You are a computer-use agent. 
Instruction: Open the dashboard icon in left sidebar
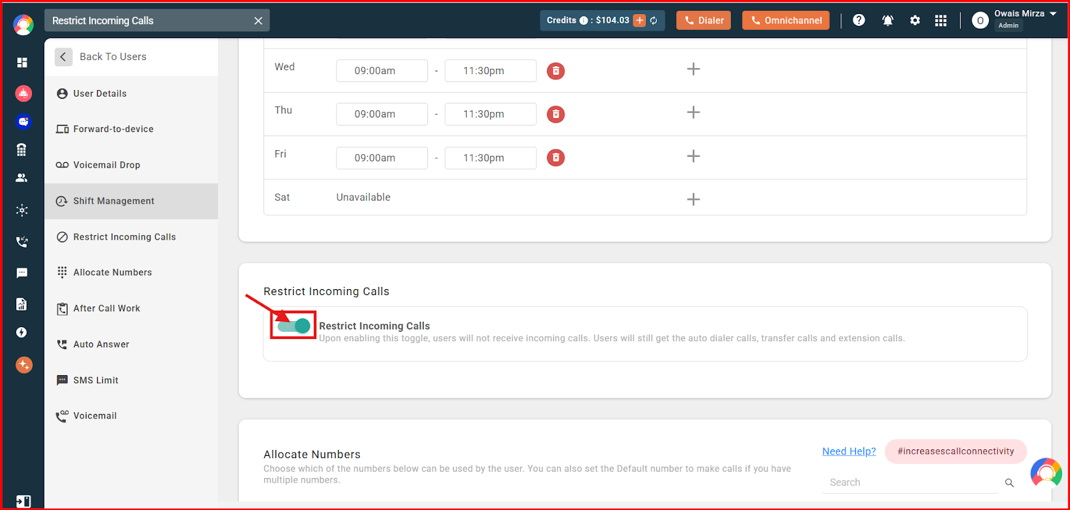coord(22,62)
